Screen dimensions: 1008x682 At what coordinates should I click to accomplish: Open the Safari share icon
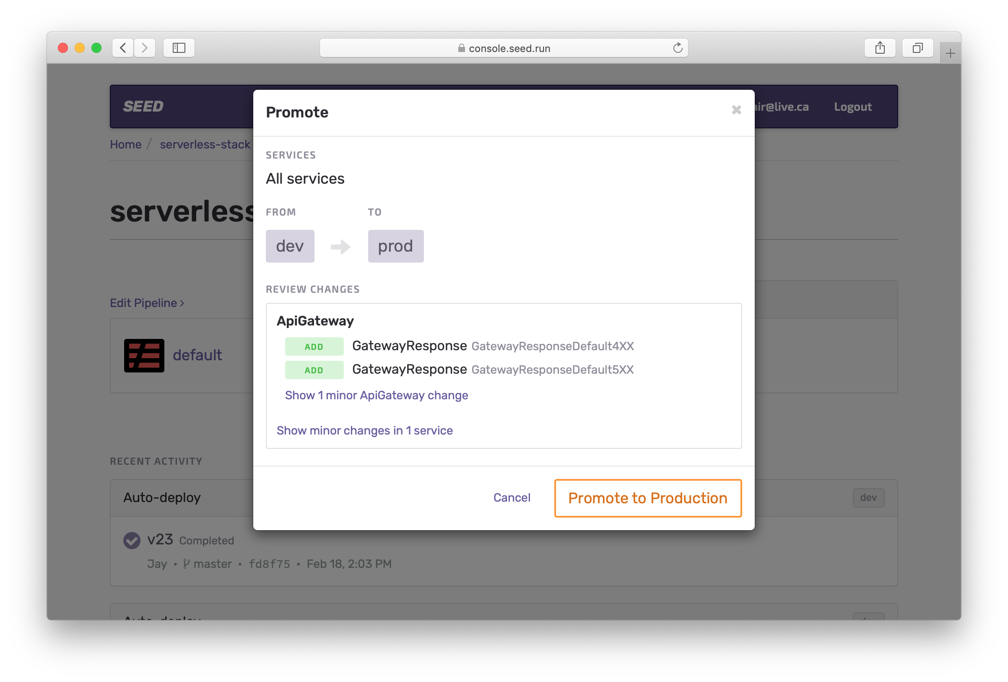(x=880, y=48)
